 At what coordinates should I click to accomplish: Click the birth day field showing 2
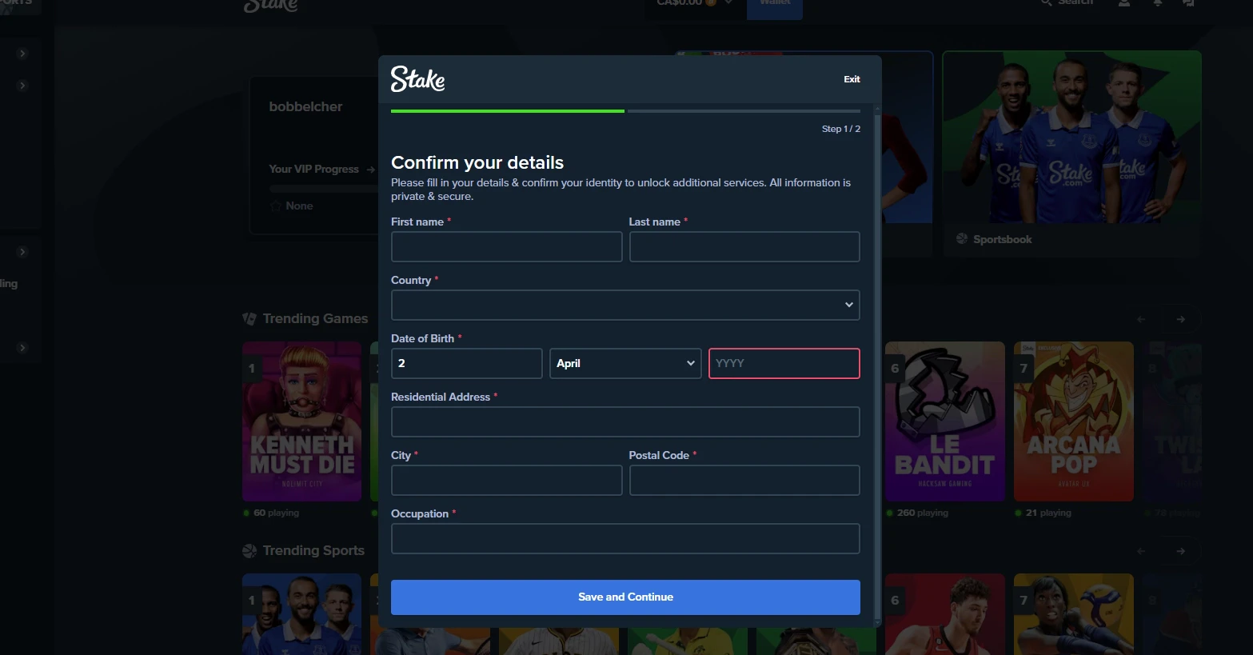coord(466,363)
